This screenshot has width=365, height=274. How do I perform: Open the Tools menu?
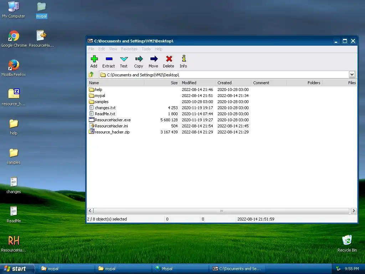coord(146,49)
